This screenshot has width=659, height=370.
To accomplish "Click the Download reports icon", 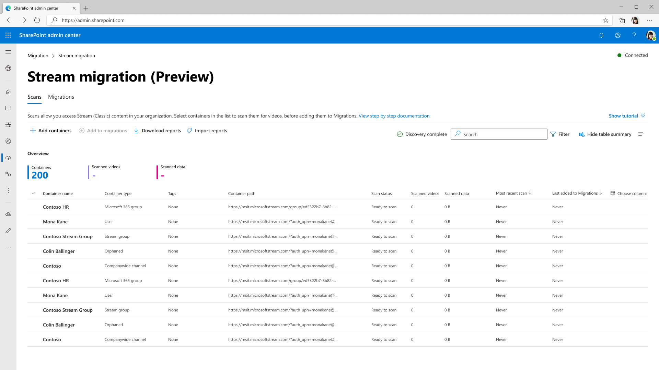I will [x=136, y=131].
